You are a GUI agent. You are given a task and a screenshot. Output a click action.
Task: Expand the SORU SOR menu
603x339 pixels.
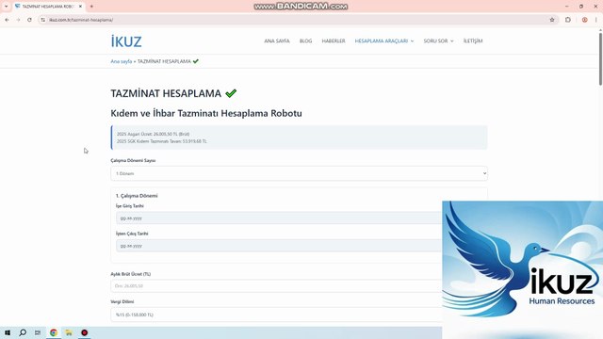pyautogui.click(x=438, y=40)
